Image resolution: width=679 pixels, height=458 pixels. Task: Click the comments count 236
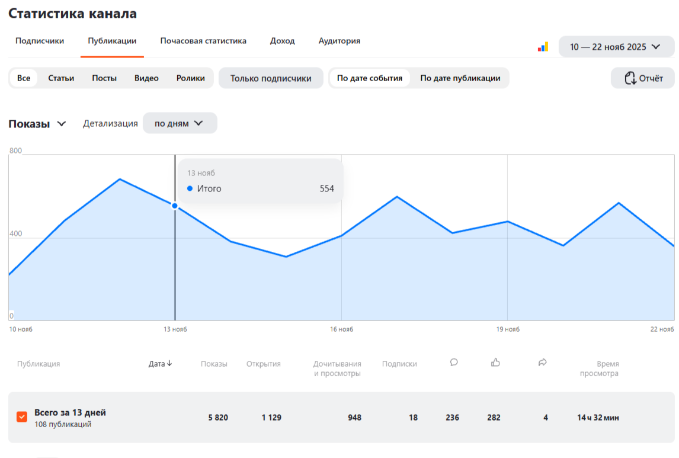pyautogui.click(x=453, y=417)
